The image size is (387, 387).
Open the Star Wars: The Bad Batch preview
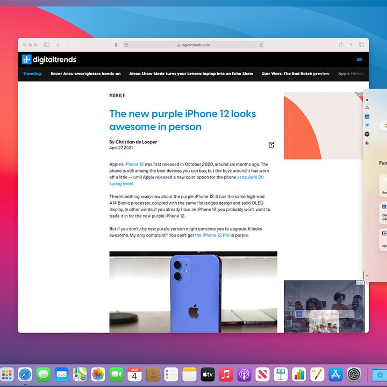click(296, 74)
